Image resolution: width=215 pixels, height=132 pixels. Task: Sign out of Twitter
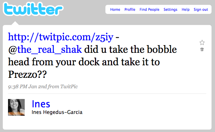(201, 9)
